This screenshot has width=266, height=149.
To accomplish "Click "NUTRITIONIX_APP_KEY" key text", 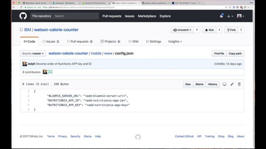I will click(64, 105).
